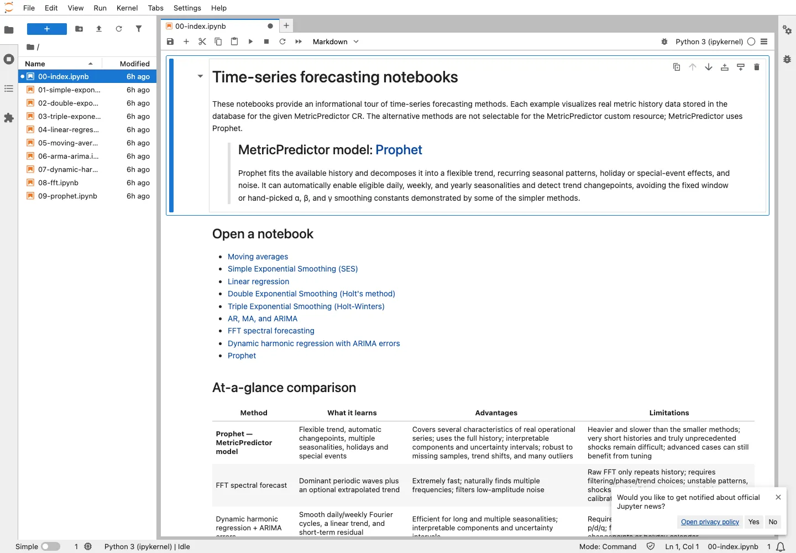The image size is (796, 553).
Task: Open the Moving averages link
Action: [258, 257]
